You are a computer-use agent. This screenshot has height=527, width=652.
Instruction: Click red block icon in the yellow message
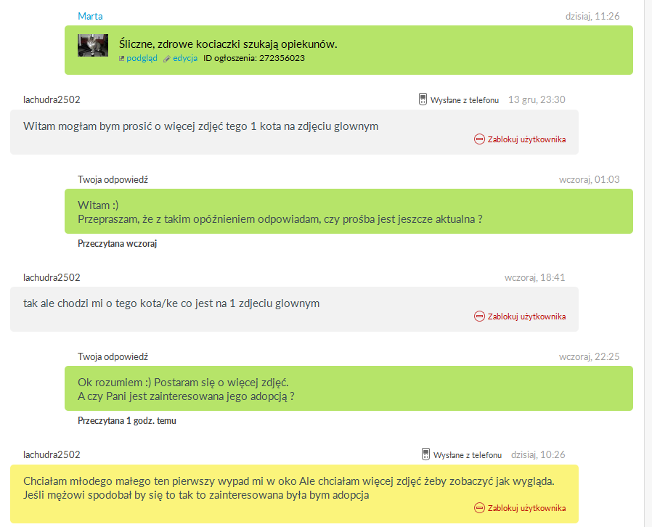[x=479, y=508]
